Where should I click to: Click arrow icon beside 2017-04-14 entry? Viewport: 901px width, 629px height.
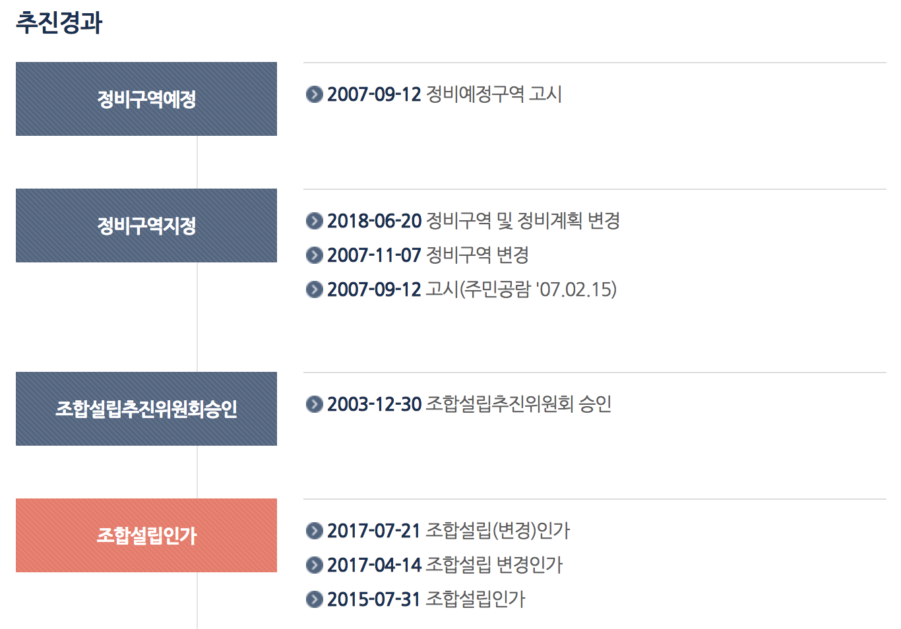[315, 565]
